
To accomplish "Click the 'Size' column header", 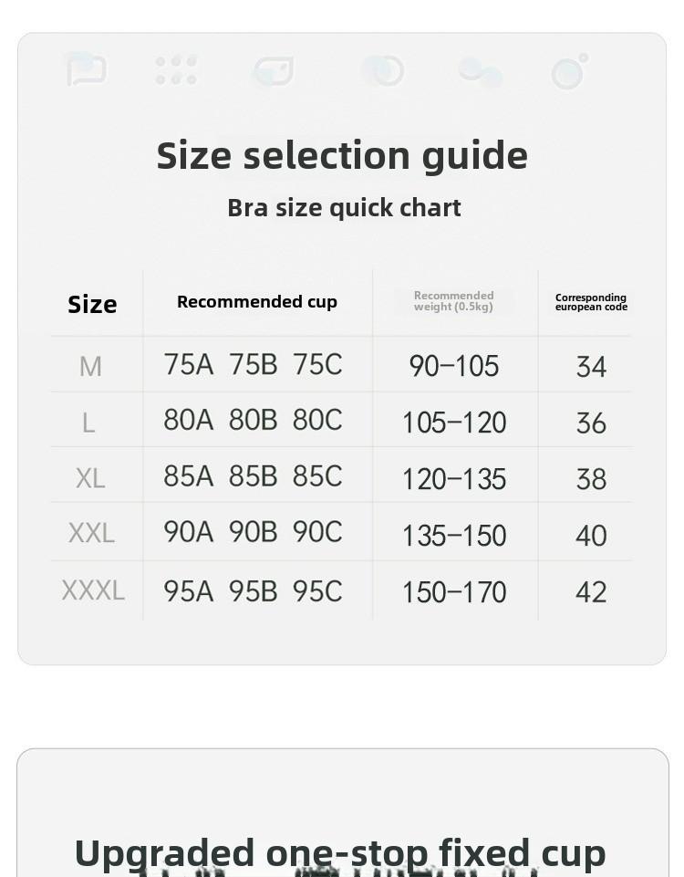I will click(92, 304).
